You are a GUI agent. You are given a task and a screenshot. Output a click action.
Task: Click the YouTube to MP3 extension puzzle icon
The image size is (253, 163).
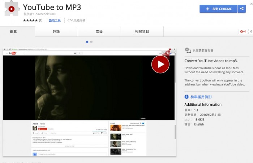(12, 9)
